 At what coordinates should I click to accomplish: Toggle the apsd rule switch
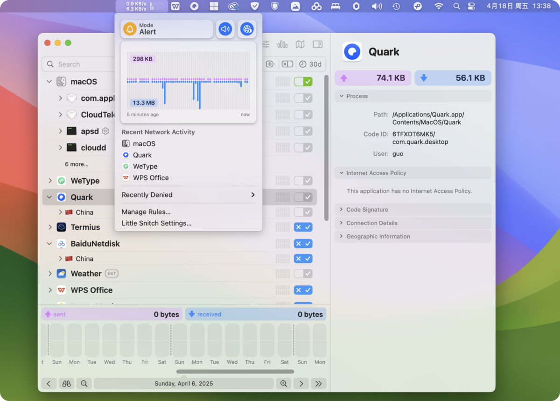303,131
